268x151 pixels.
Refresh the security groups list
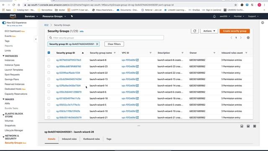click(195, 31)
